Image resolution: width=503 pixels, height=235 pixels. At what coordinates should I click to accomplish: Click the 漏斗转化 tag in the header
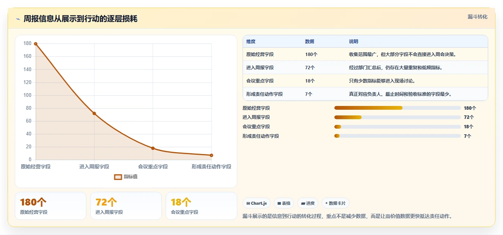tap(477, 17)
